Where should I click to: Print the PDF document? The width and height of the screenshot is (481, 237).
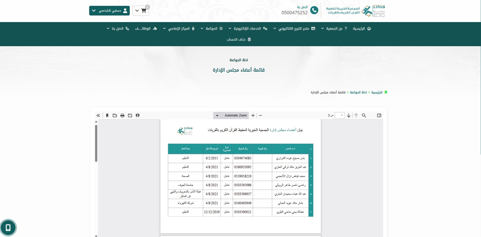tap(122, 115)
